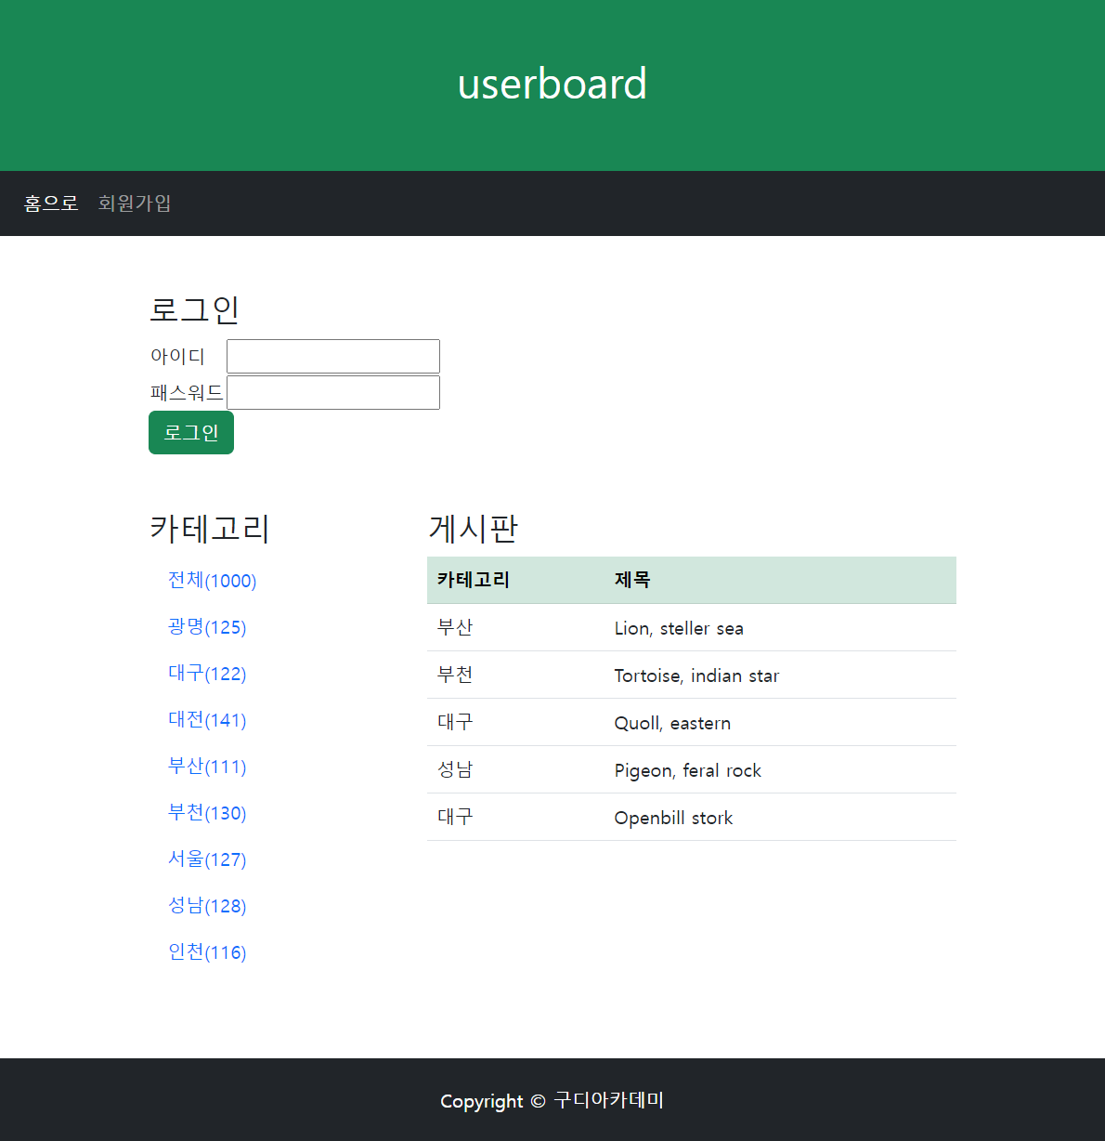
Task: Click post title Openbill stork
Action: [x=673, y=818]
